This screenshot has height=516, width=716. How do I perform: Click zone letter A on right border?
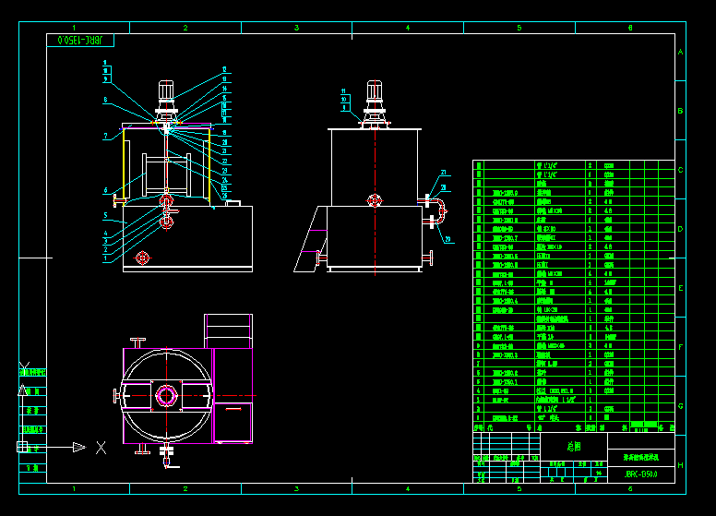click(680, 52)
